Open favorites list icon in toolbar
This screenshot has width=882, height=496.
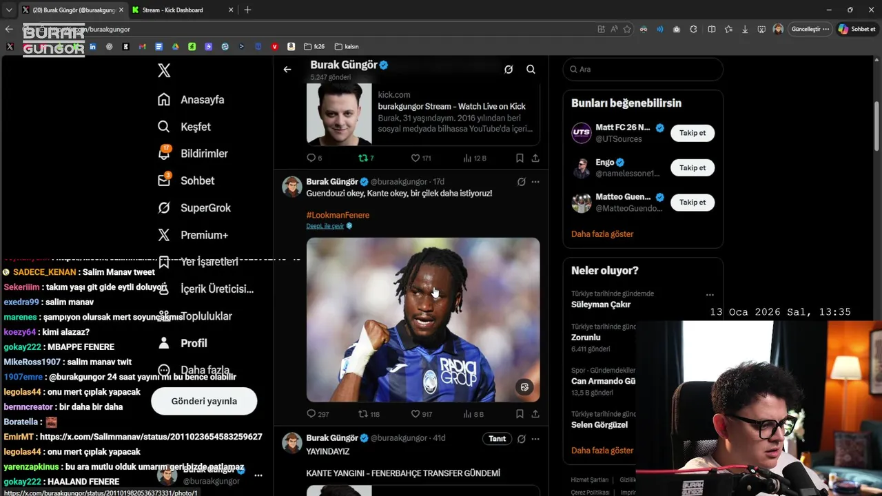(728, 29)
